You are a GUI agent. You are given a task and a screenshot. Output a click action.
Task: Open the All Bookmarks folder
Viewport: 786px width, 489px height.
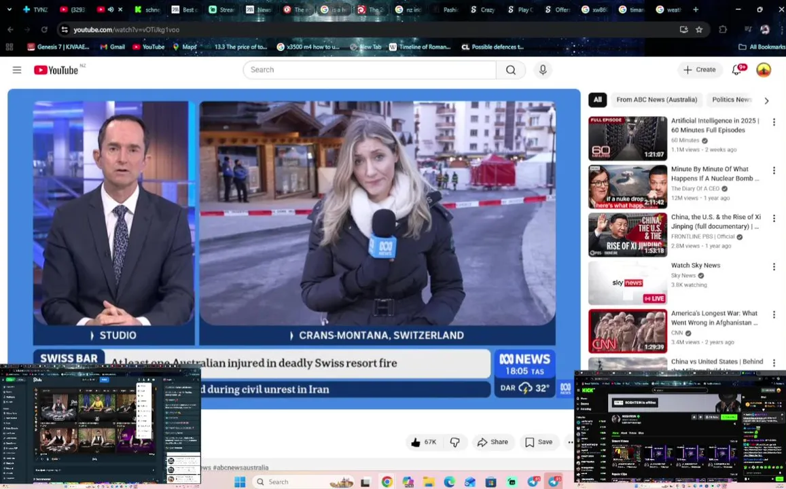tap(762, 47)
